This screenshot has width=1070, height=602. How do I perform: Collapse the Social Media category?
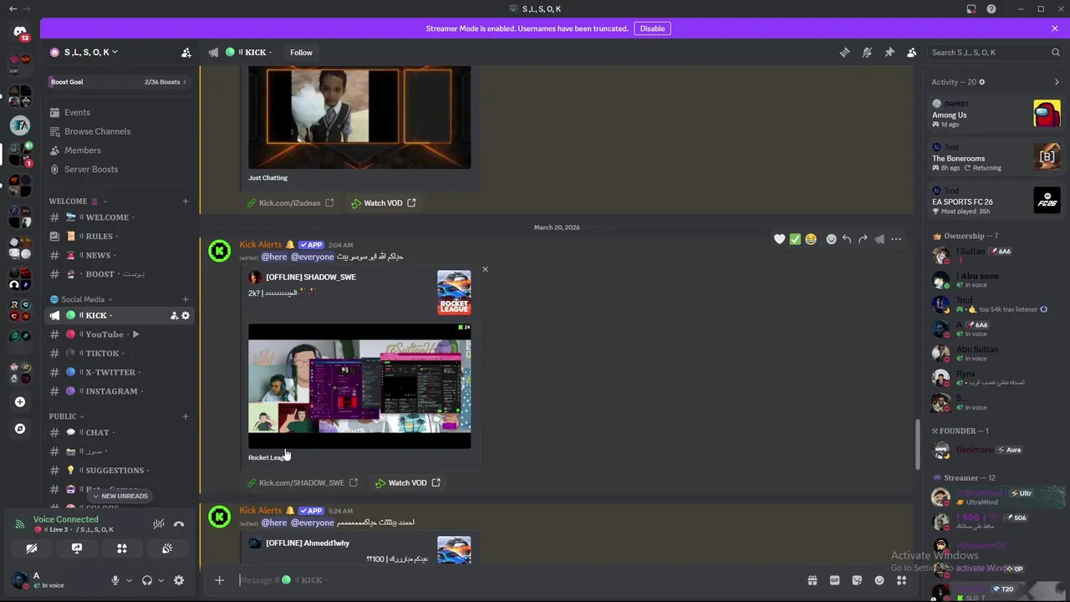click(82, 299)
